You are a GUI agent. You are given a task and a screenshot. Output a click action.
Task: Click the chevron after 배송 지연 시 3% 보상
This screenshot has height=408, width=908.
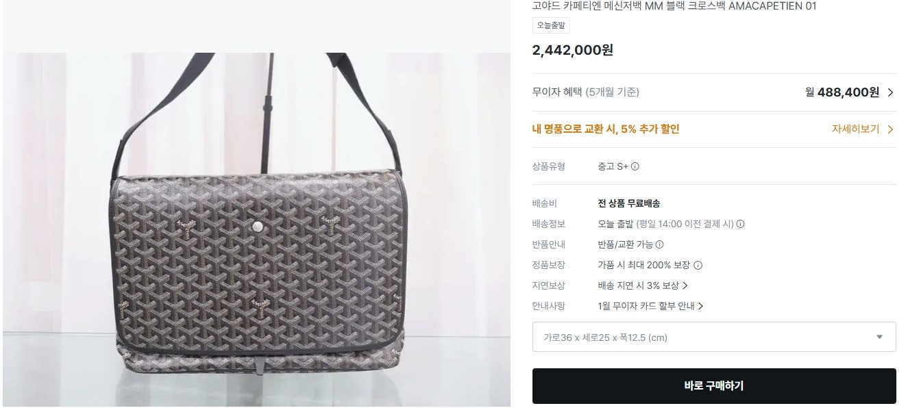pyautogui.click(x=685, y=285)
